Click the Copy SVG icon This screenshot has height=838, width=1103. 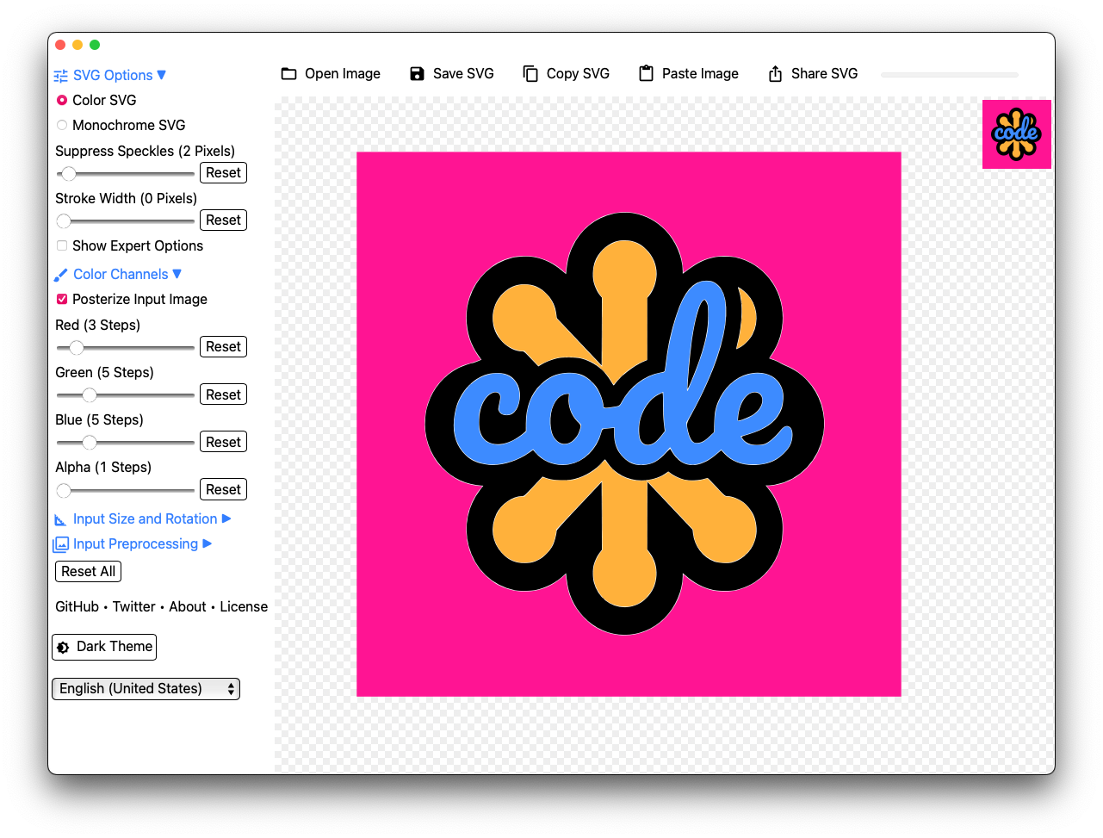point(530,74)
